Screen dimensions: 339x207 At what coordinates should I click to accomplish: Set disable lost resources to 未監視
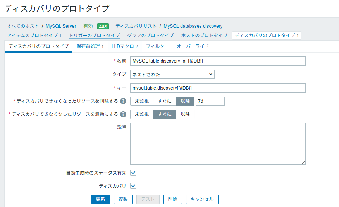point(142,114)
